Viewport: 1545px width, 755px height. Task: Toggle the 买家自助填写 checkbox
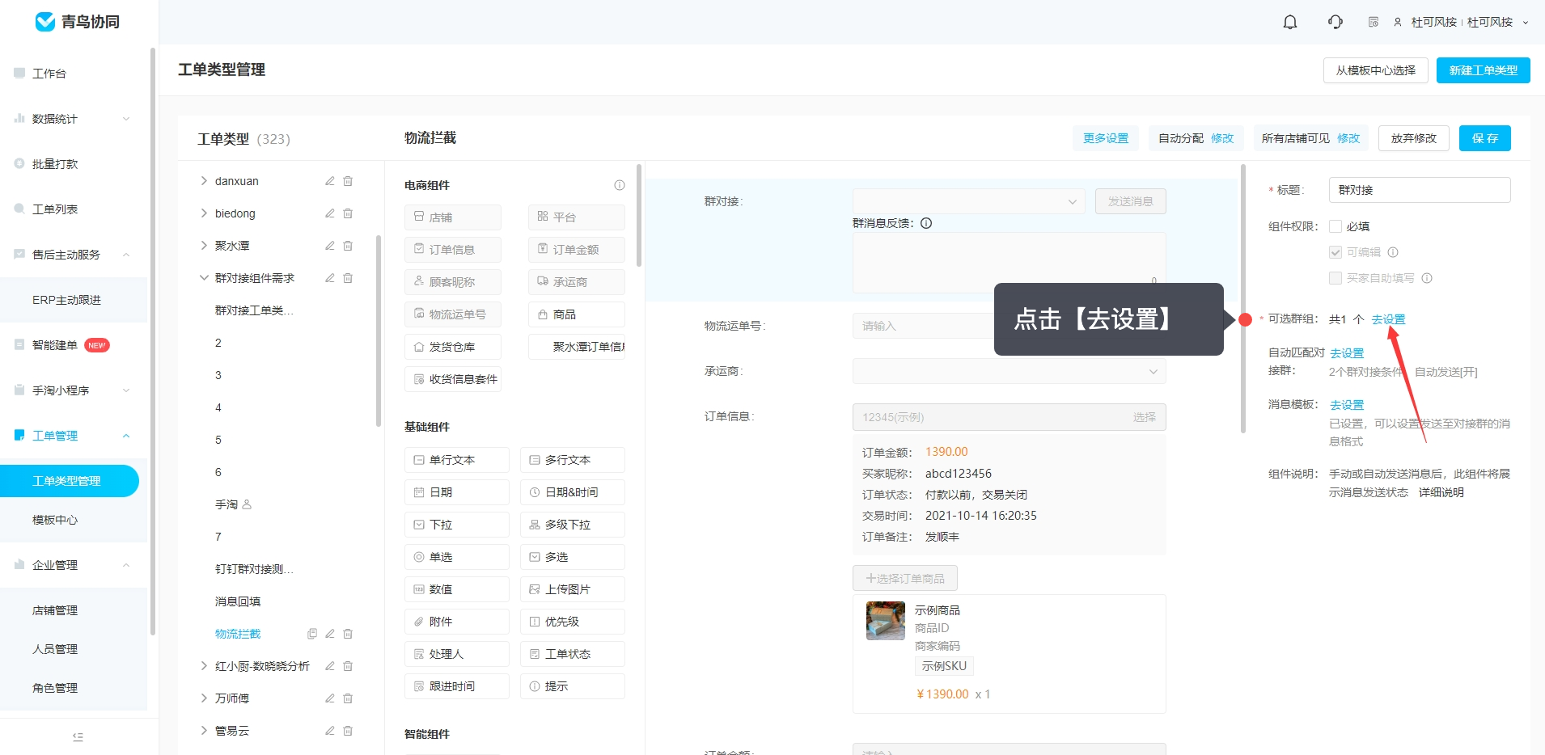click(x=1335, y=278)
